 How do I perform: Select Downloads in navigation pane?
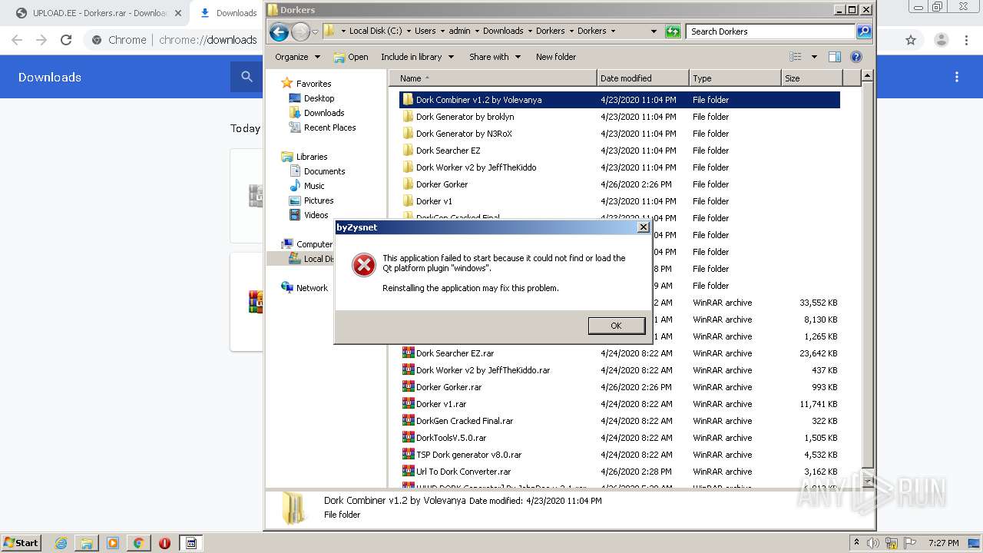(323, 113)
